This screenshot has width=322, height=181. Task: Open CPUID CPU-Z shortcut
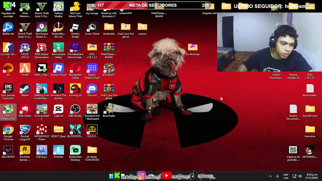(25, 51)
